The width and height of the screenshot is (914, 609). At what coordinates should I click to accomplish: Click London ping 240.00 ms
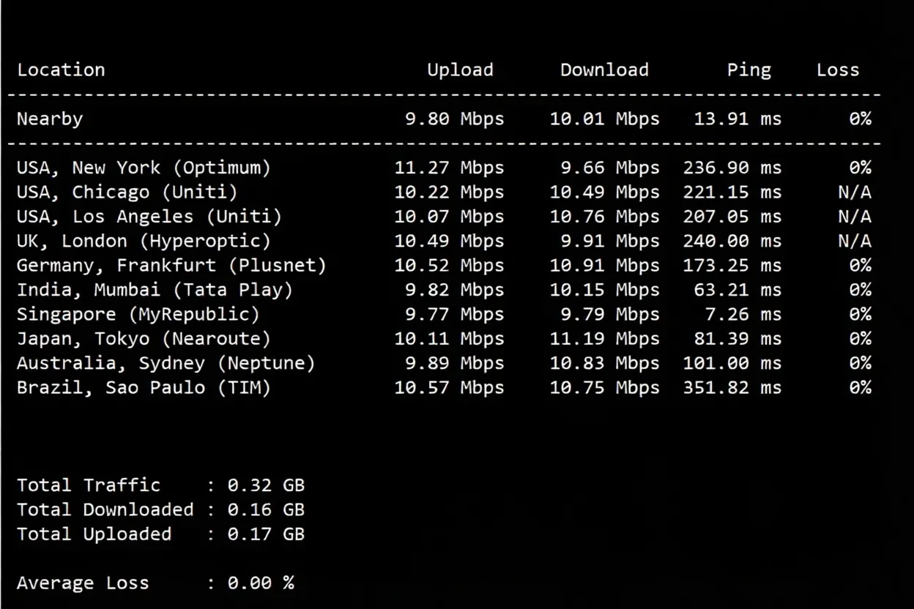coord(732,242)
